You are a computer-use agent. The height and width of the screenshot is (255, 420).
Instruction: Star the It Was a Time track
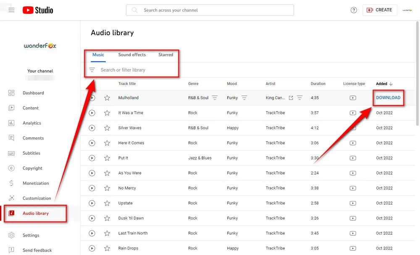coord(107,113)
